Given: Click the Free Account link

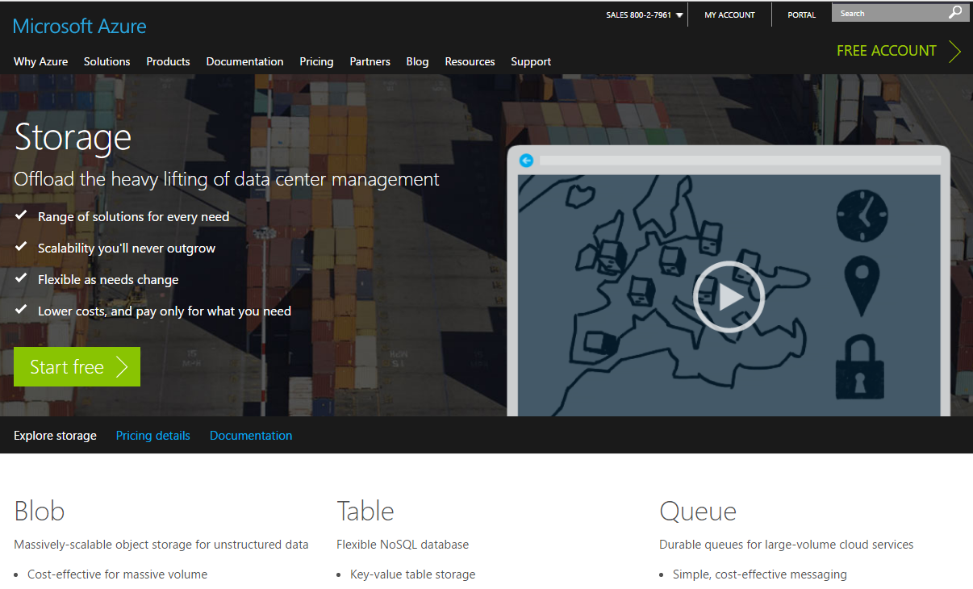Looking at the screenshot, I should (x=887, y=51).
